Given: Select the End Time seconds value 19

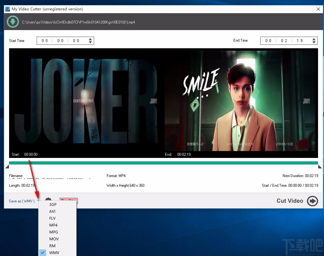Looking at the screenshot, I should click(x=300, y=41).
